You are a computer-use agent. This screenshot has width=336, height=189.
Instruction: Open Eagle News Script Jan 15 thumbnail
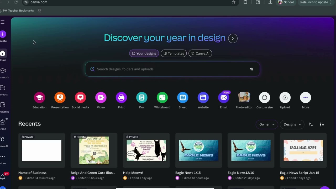coord(303,150)
